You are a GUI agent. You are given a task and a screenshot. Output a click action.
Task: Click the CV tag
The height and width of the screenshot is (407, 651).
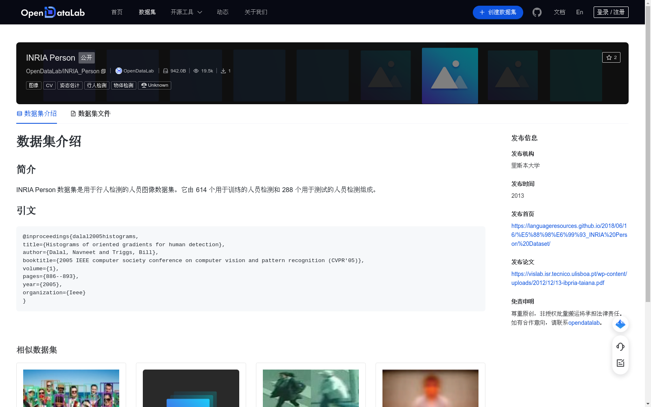click(x=49, y=85)
